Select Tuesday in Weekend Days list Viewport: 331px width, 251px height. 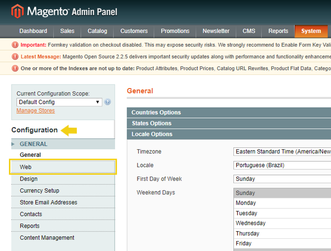point(283,213)
